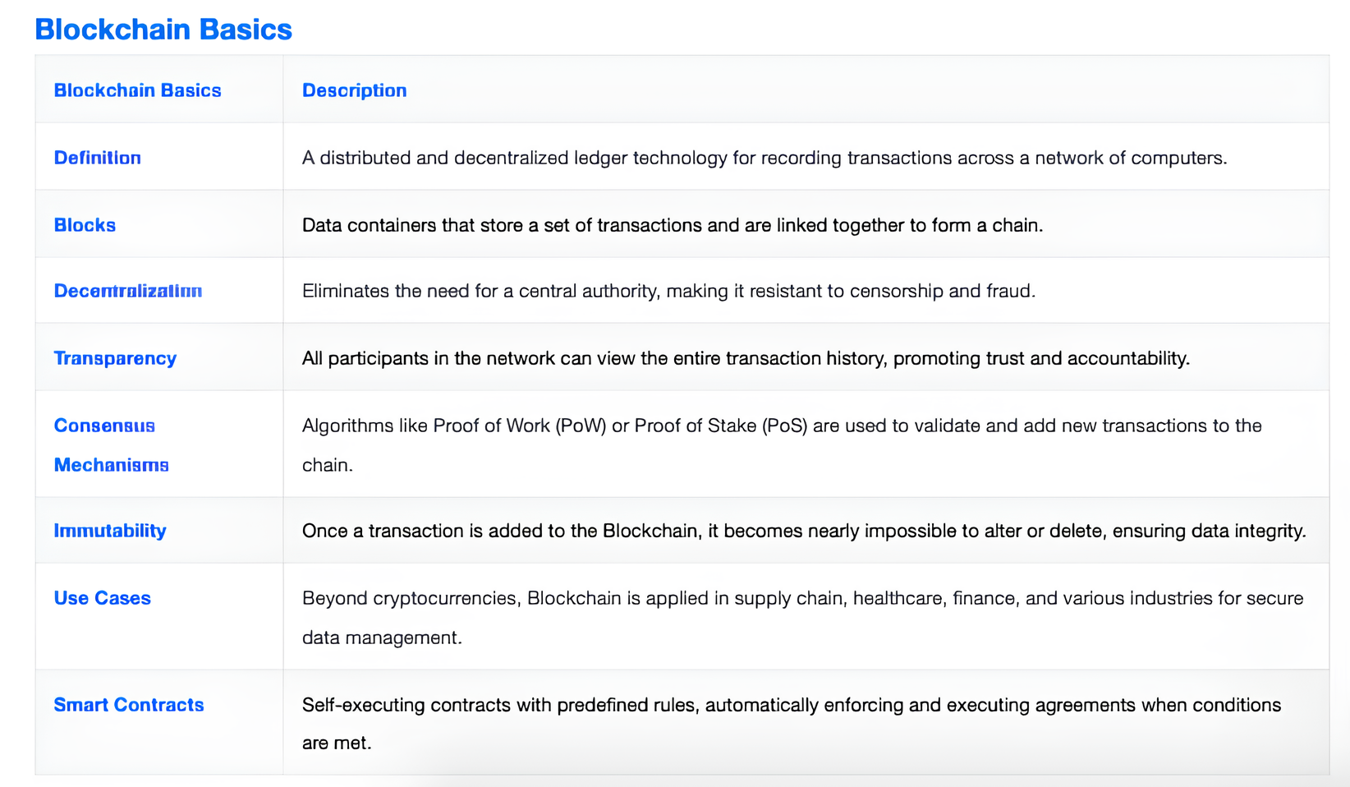This screenshot has width=1350, height=787.
Task: Click the 'Once a transaction is added' sentence
Action: [803, 531]
